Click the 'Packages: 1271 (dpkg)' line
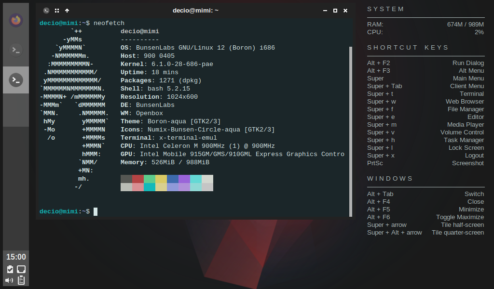 161,80
